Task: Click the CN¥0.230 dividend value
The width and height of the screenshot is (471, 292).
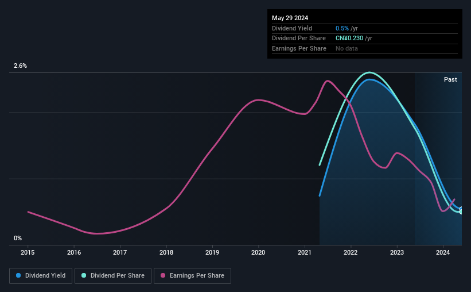Action: pos(349,39)
